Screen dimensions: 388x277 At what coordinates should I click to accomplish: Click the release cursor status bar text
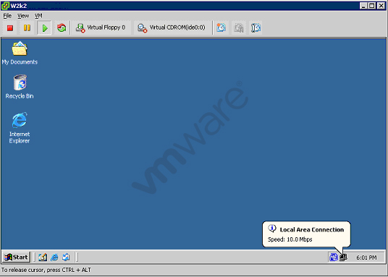click(46, 270)
